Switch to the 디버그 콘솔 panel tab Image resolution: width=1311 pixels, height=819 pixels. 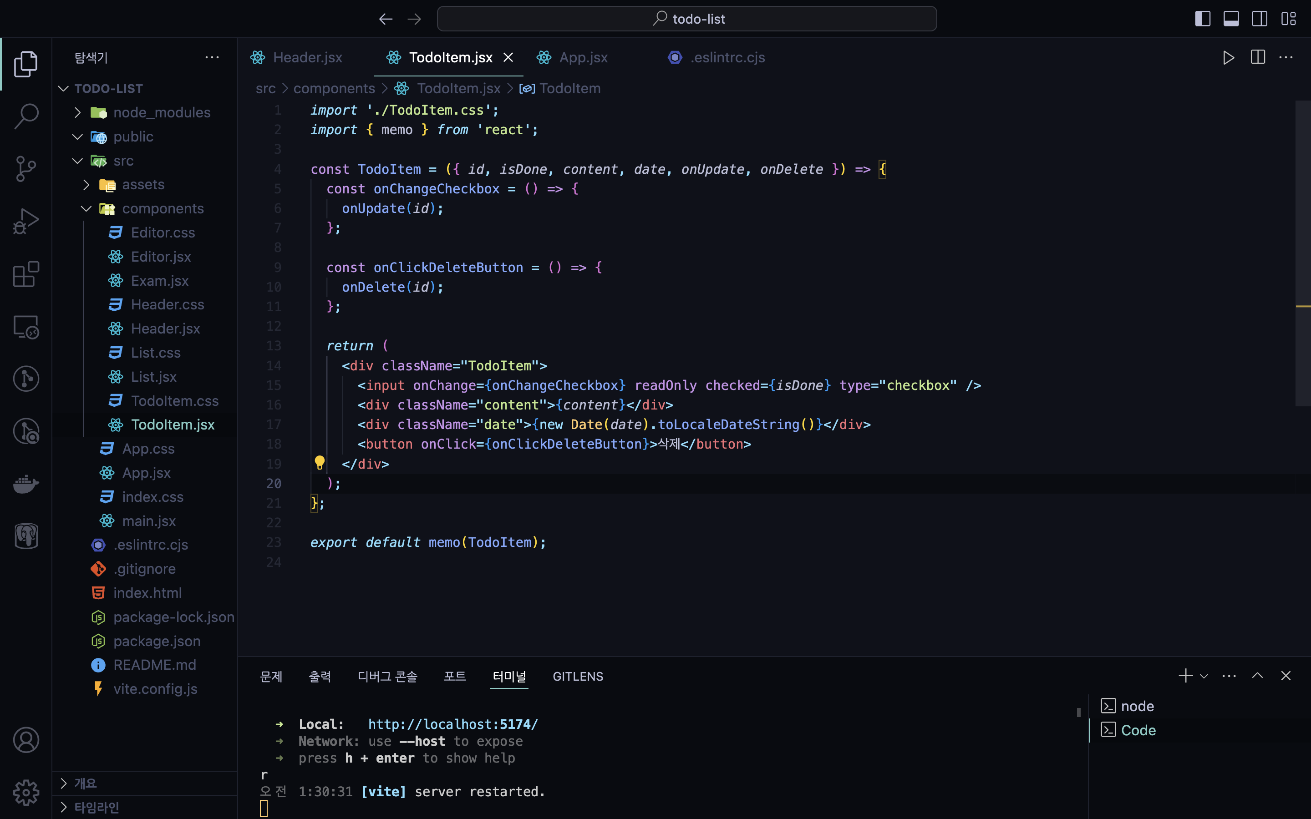coord(387,677)
